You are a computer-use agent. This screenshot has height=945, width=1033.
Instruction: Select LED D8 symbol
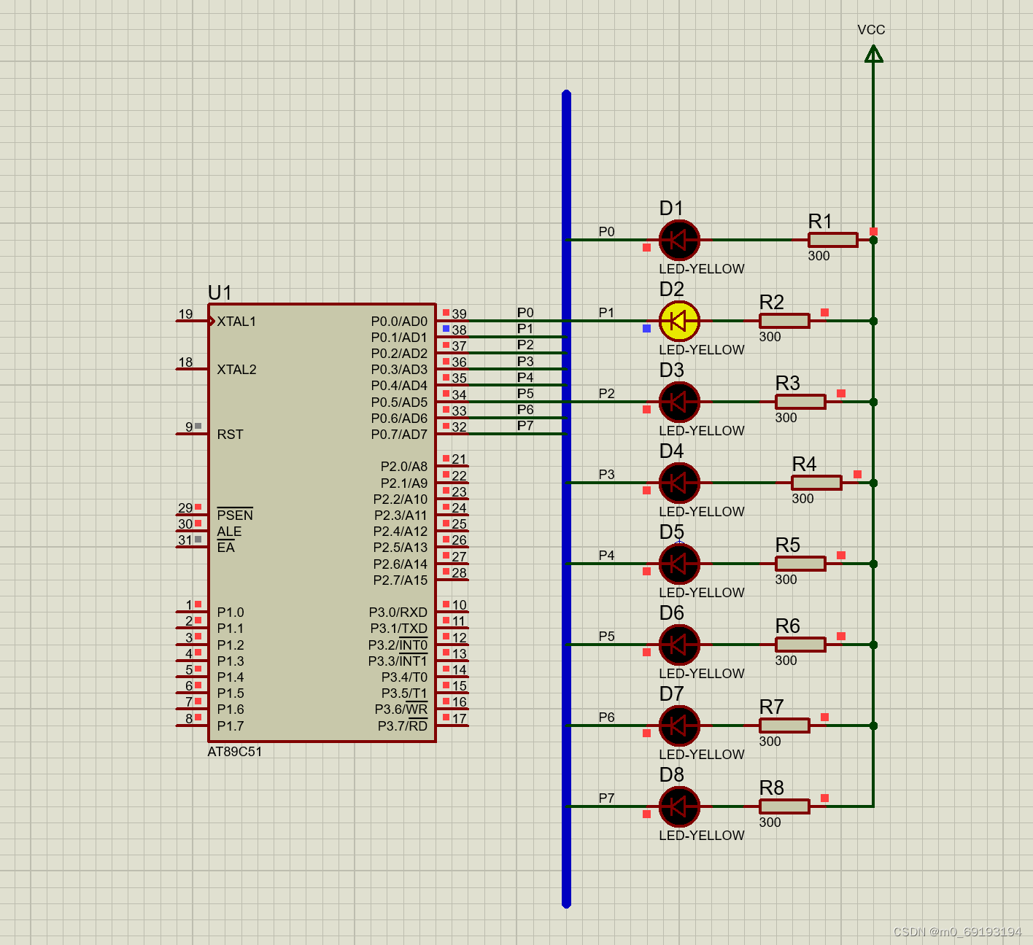pyautogui.click(x=679, y=806)
